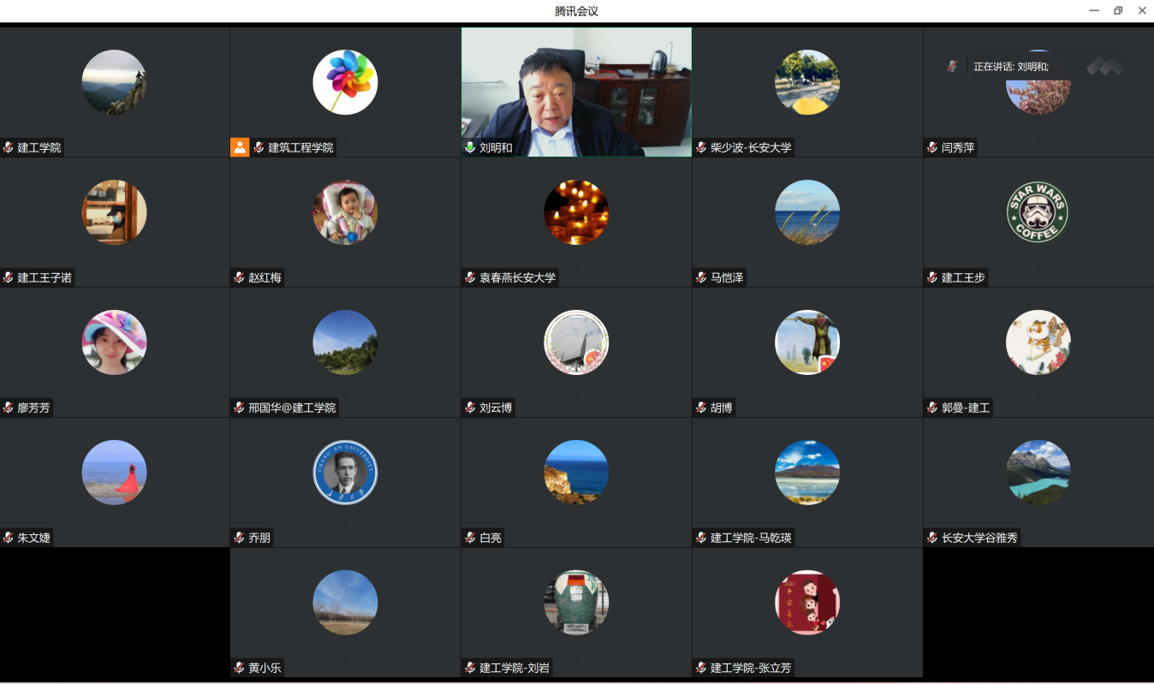This screenshot has height=684, width=1154.
Task: Click the muted mic icon beside 长安大学谷雅秀
Action: 932,538
